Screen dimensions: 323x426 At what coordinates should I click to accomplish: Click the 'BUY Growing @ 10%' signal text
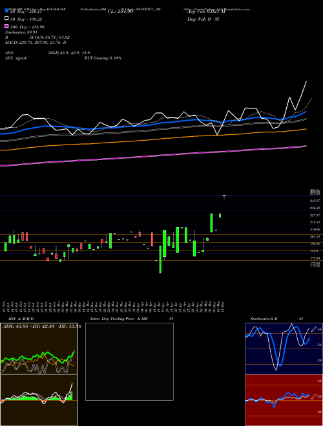103,58
